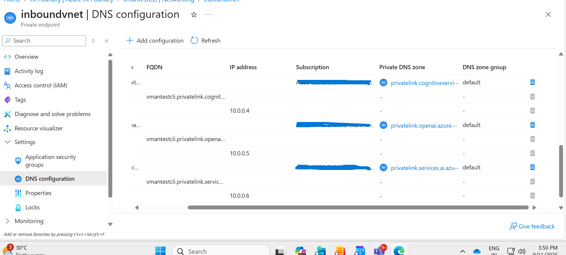This screenshot has width=566, height=255.
Task: Click the vmantestcli.privatelink.servic... FQDN
Action: [185, 182]
